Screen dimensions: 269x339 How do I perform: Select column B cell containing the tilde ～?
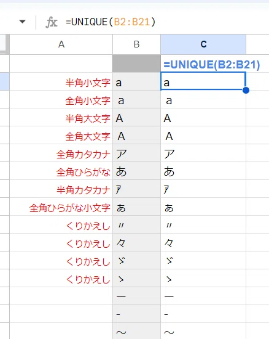136,331
